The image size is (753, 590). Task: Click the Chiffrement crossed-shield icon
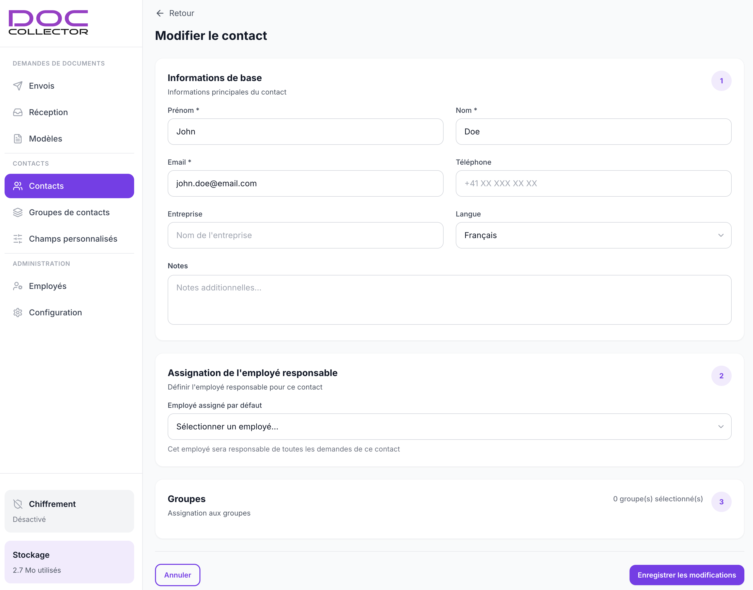18,504
